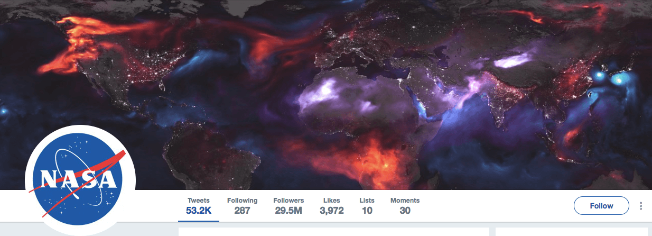Open the three-dot more options menu

[641, 206]
